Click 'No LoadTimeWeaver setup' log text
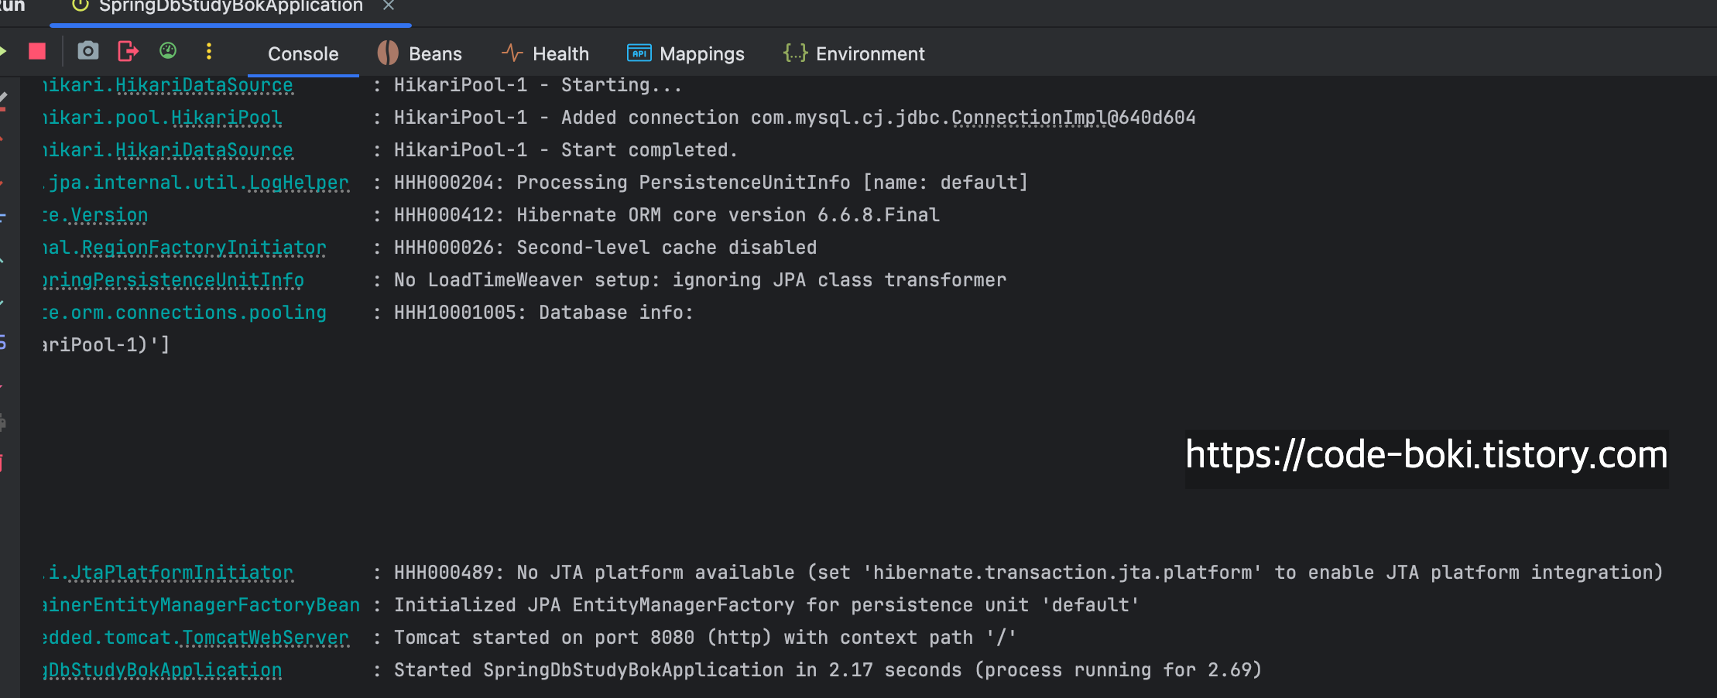 coord(527,280)
